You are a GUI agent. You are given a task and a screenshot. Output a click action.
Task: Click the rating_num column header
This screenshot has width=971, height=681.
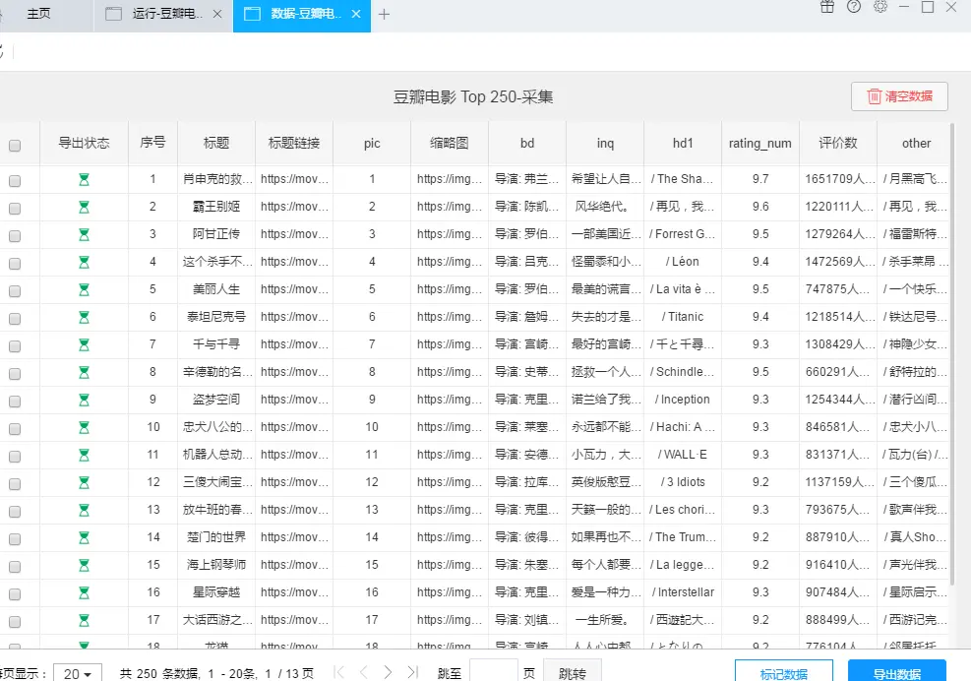(x=759, y=143)
